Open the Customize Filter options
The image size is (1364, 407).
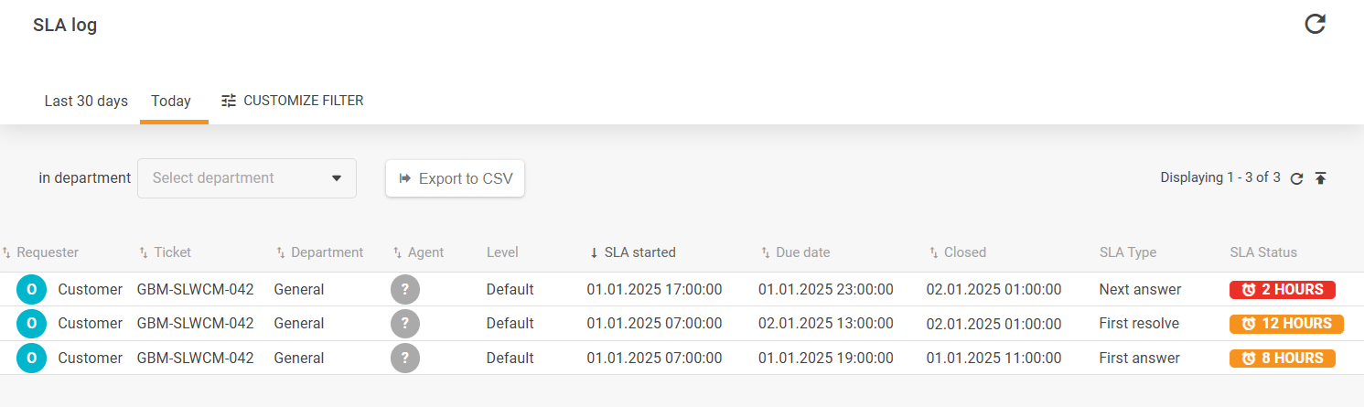(293, 101)
